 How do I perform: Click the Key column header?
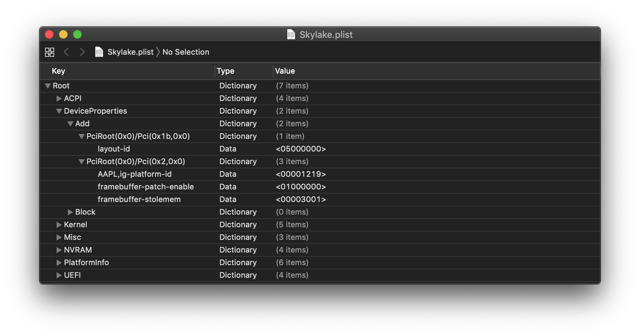point(58,71)
